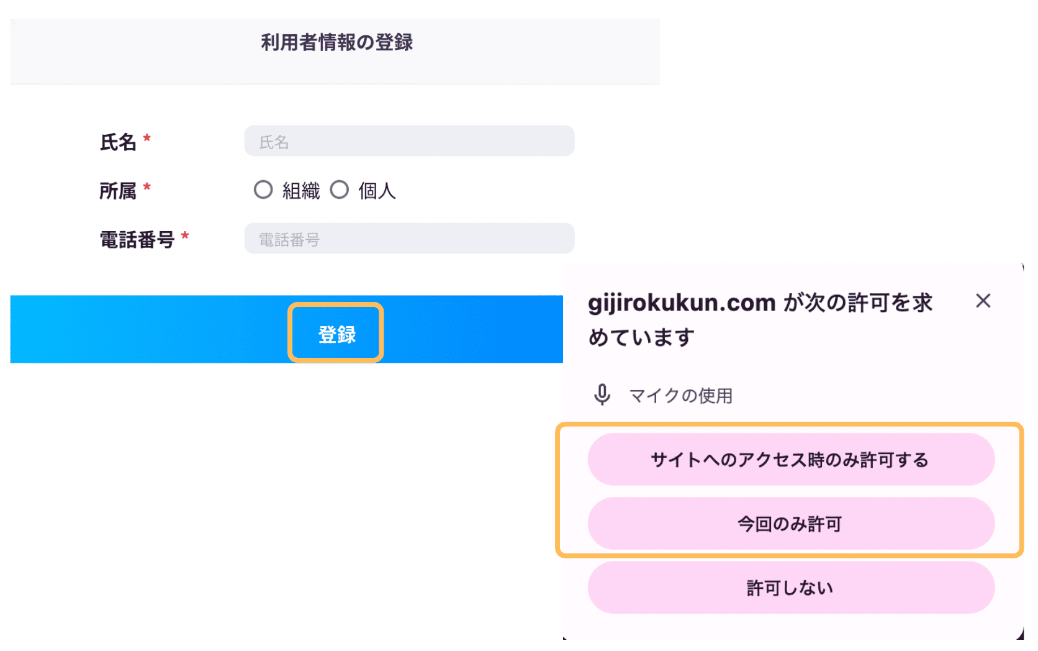Allow microphone with 今回のみ許可
Screen dimensions: 1038x651
(x=791, y=524)
